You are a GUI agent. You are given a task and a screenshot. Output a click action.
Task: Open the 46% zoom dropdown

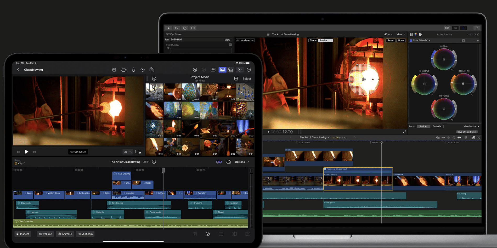click(x=388, y=34)
